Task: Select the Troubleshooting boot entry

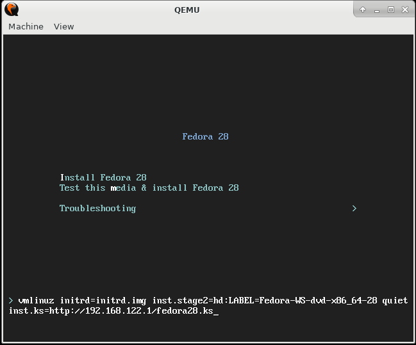Action: [97, 209]
